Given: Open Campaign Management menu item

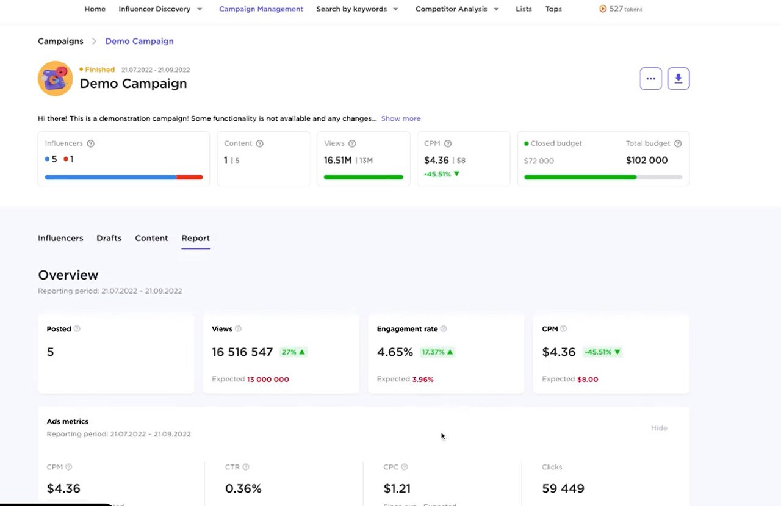Looking at the screenshot, I should point(261,9).
